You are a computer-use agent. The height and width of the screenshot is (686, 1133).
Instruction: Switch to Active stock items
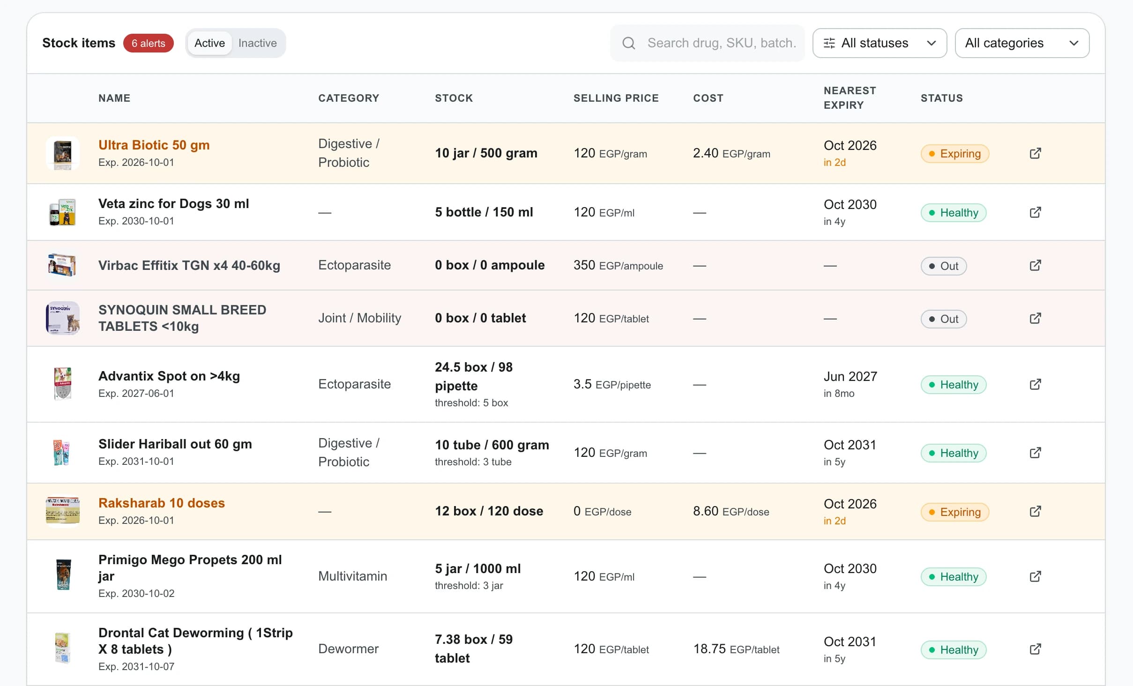[x=209, y=43]
